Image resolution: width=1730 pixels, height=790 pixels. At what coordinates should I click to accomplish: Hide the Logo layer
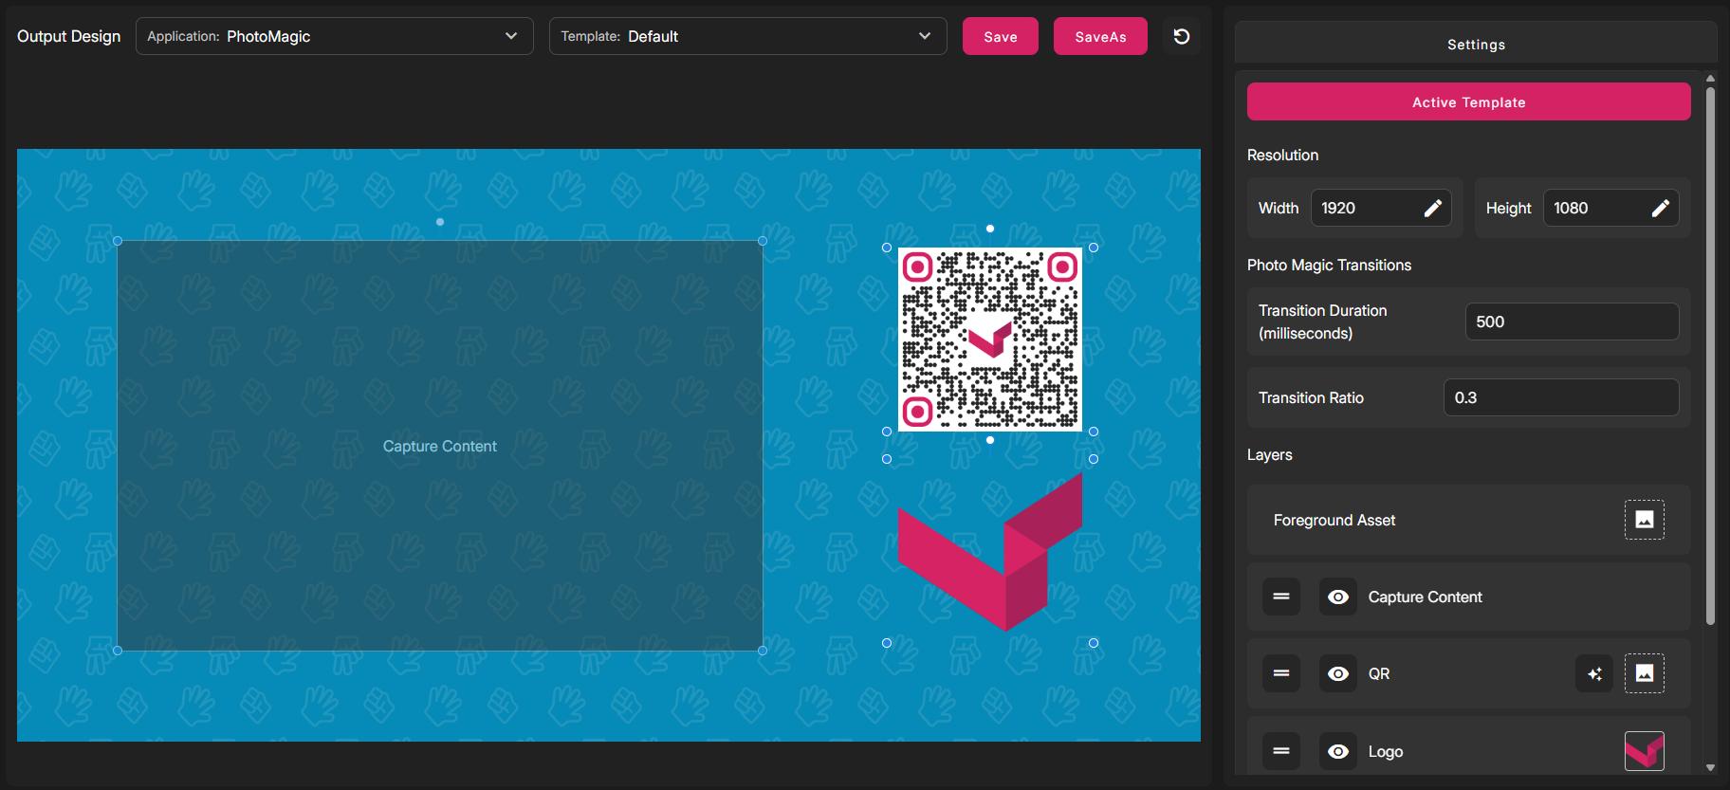(x=1337, y=751)
